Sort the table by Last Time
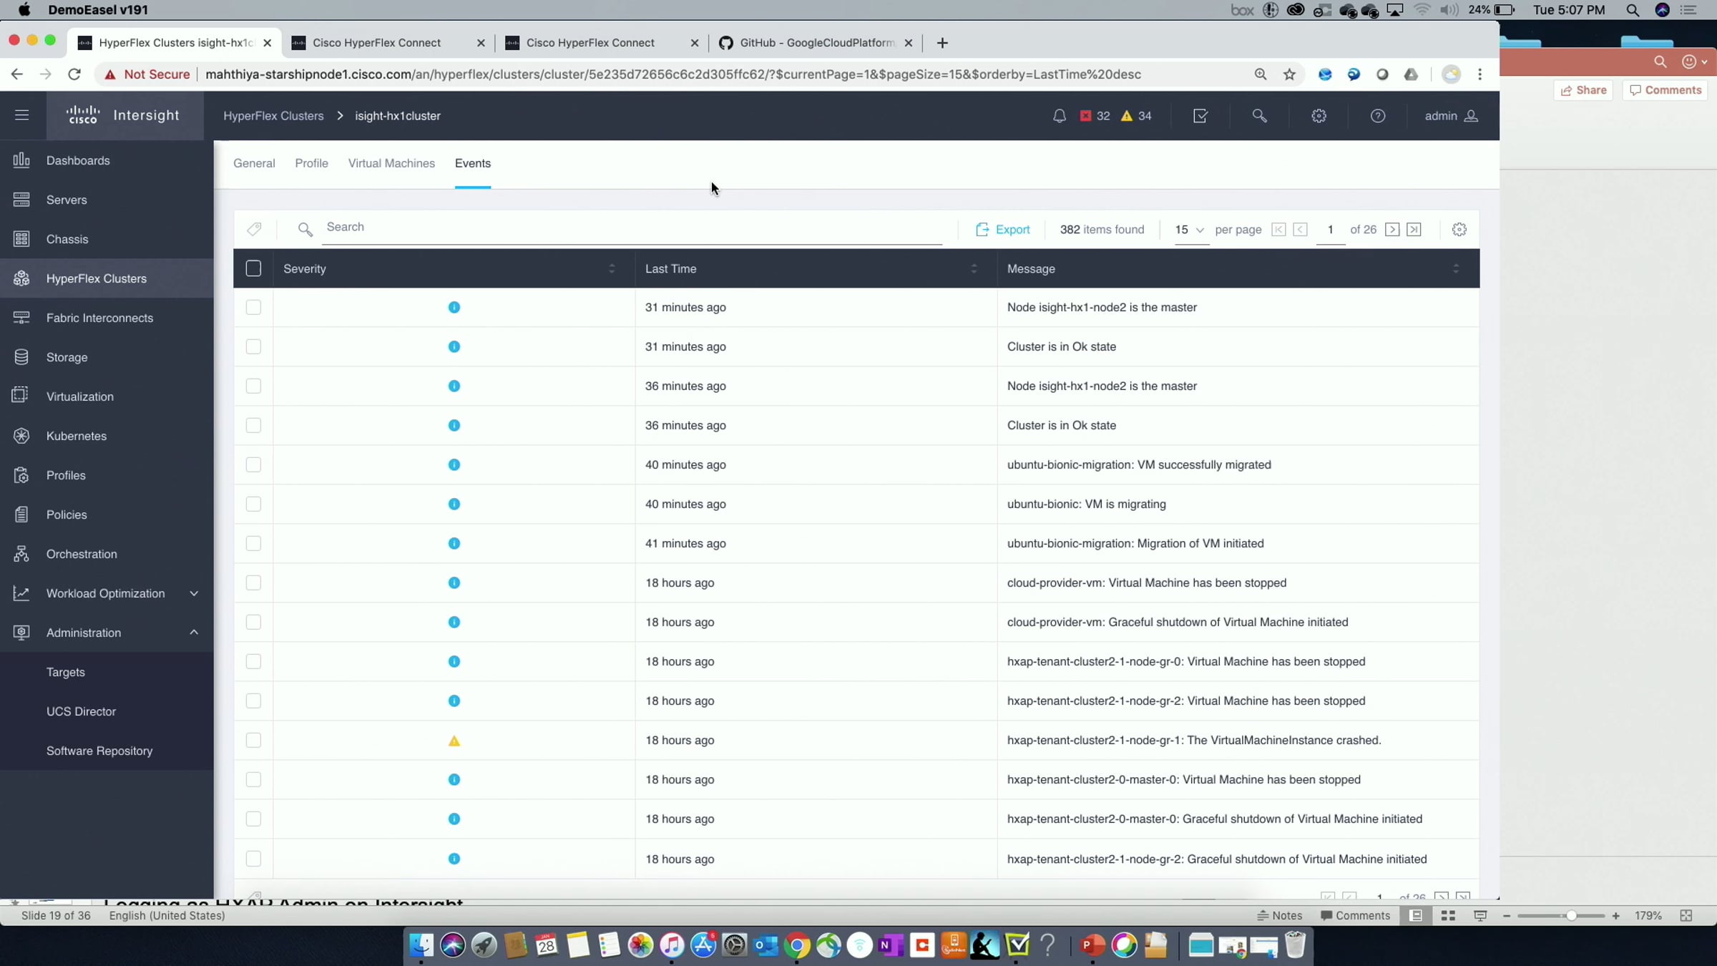This screenshot has height=966, width=1717. (973, 268)
